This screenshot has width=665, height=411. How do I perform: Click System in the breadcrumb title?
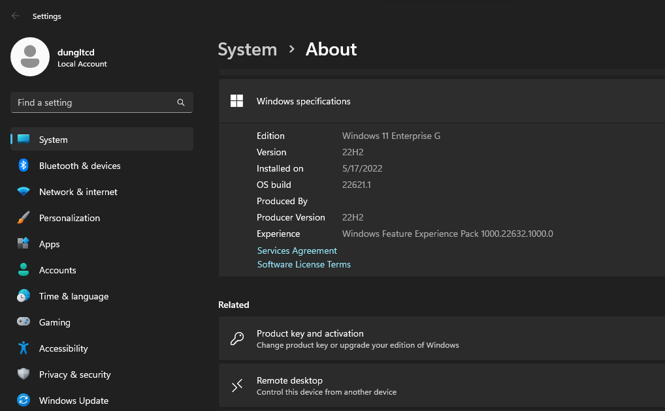point(247,50)
